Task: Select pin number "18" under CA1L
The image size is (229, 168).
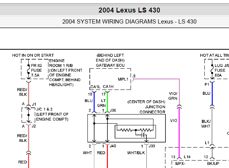Action: tap(90, 94)
